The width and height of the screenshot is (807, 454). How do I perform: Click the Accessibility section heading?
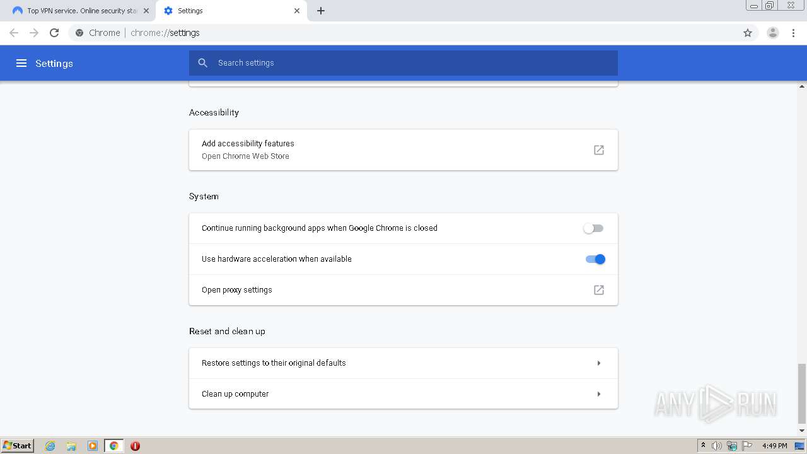pyautogui.click(x=214, y=113)
